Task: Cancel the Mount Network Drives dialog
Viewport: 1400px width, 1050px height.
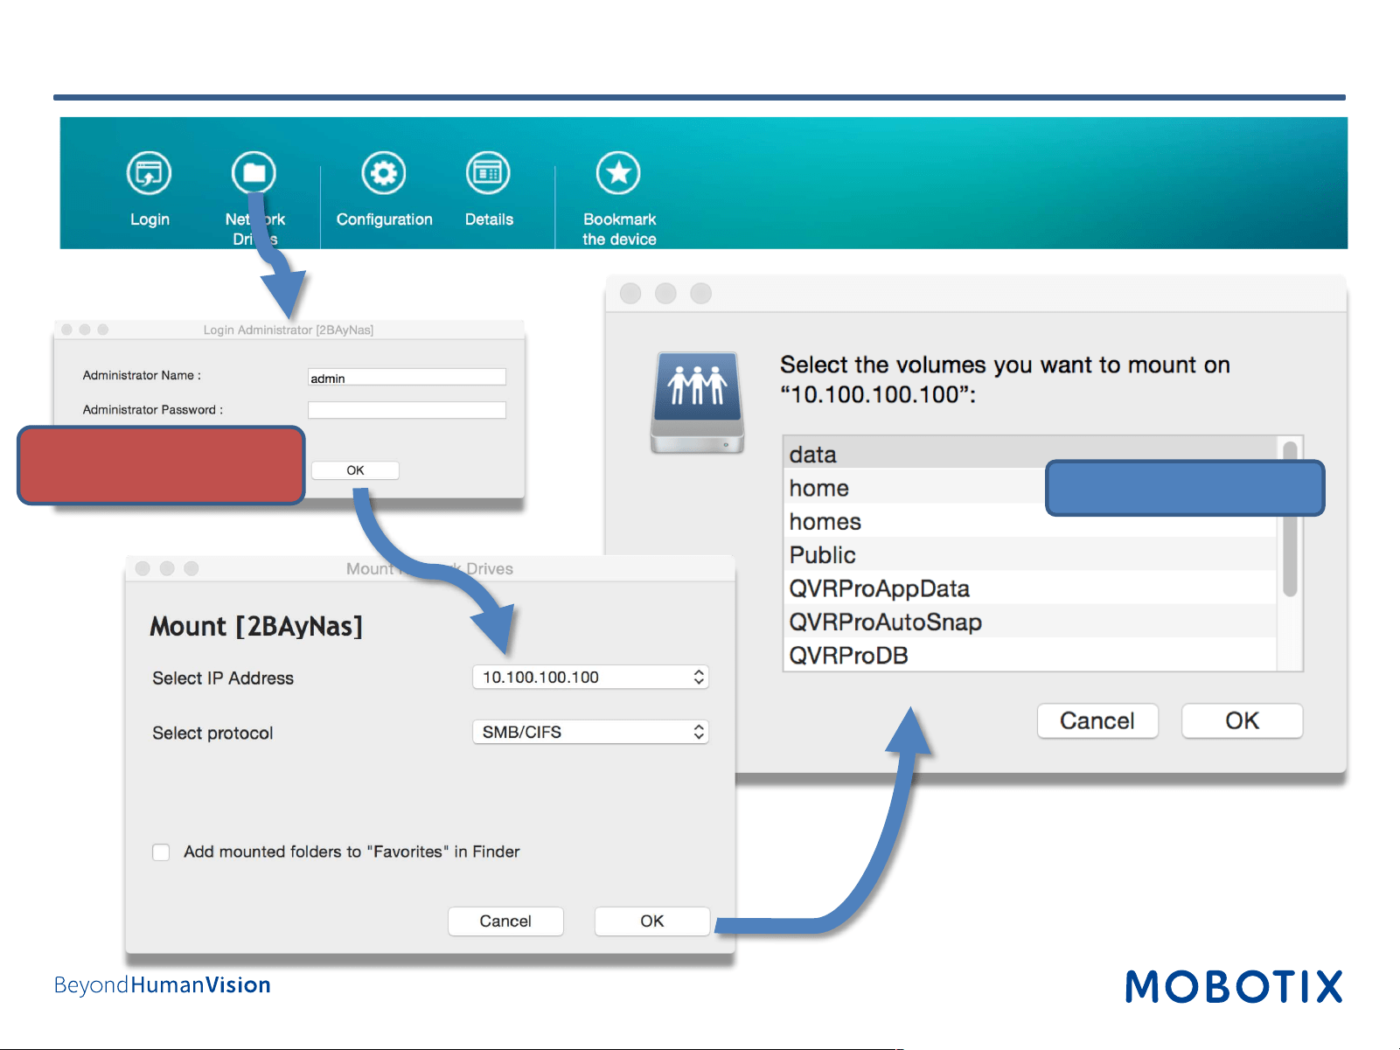Action: pos(505,921)
